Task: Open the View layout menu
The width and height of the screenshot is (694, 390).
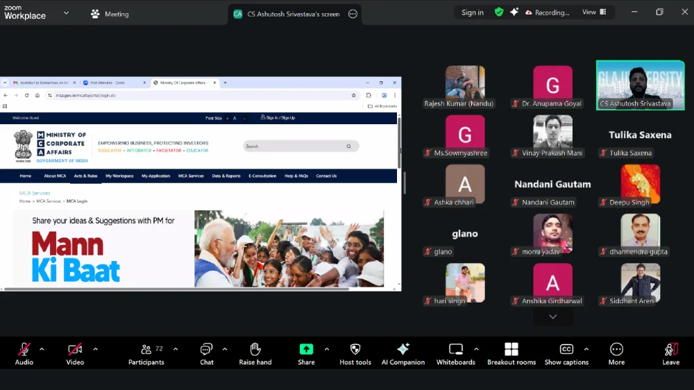Action: click(x=594, y=12)
